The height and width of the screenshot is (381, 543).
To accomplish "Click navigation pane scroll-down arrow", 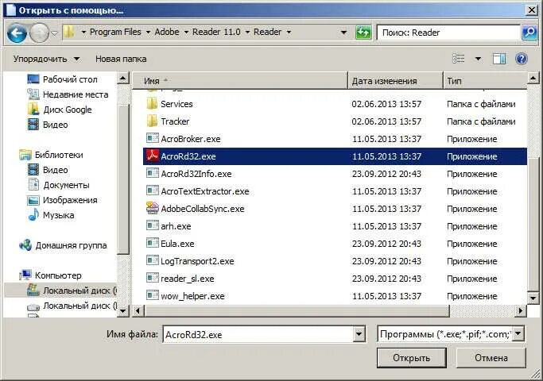I will [x=122, y=311].
